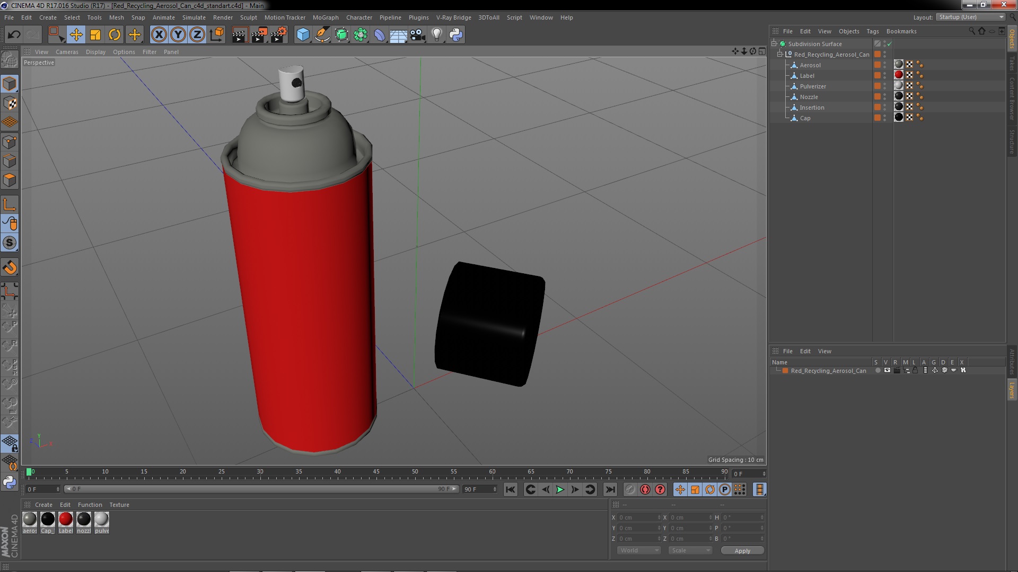The height and width of the screenshot is (572, 1018).
Task: Open the MoGraph menu
Action: click(326, 17)
